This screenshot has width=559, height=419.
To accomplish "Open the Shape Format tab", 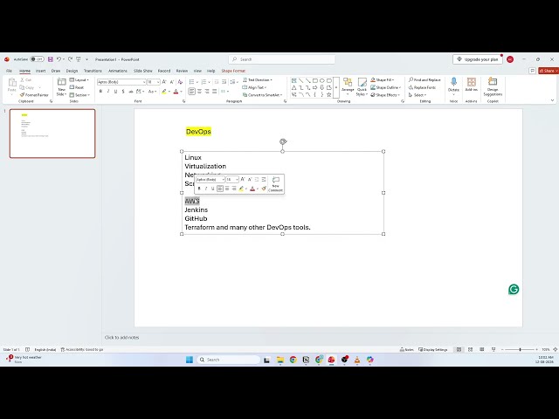I will [233, 71].
